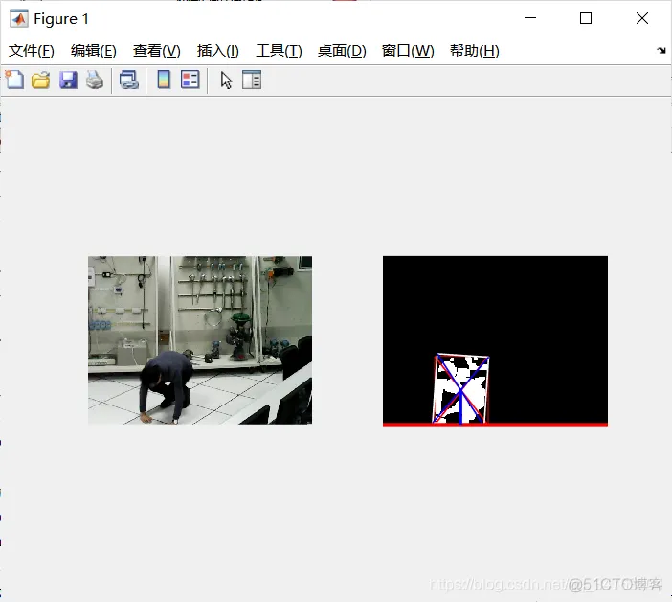Open the 窗口(W) menu
The width and height of the screenshot is (672, 602).
[x=408, y=51]
